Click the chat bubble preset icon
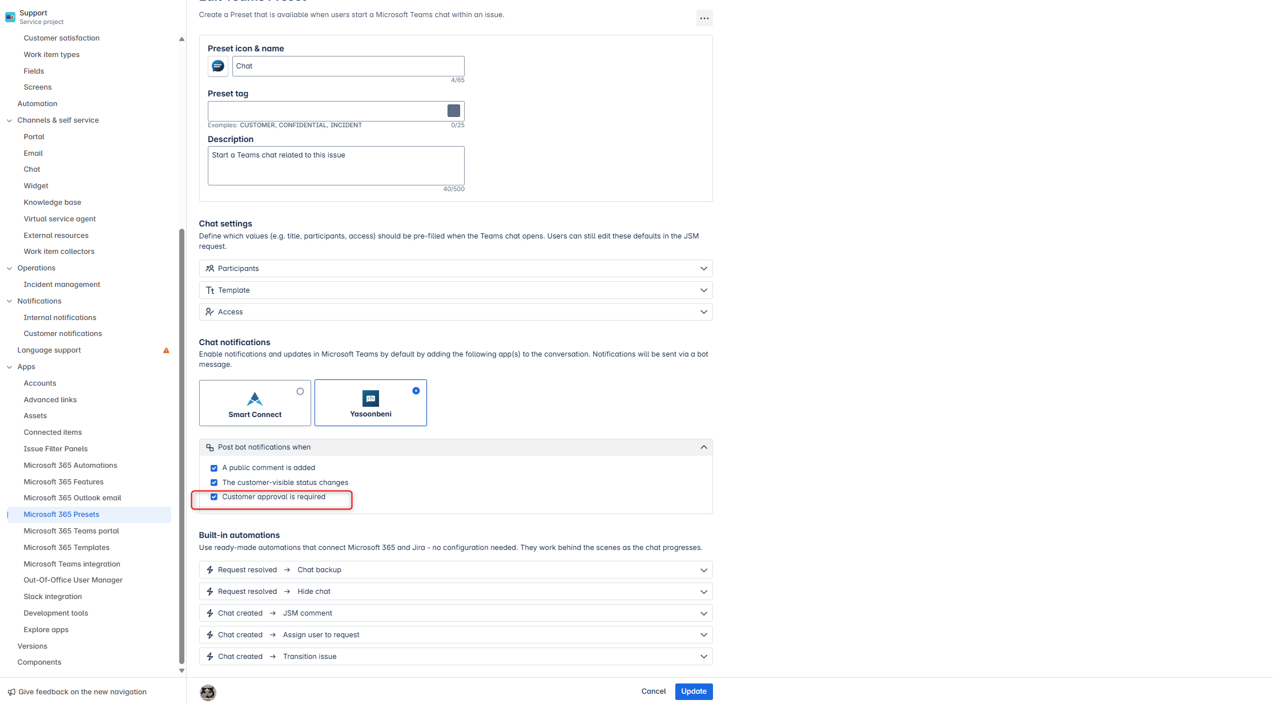 tap(217, 66)
